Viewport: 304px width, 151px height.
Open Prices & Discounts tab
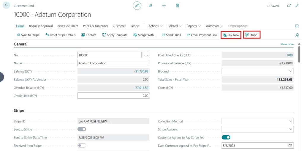pos(95,26)
